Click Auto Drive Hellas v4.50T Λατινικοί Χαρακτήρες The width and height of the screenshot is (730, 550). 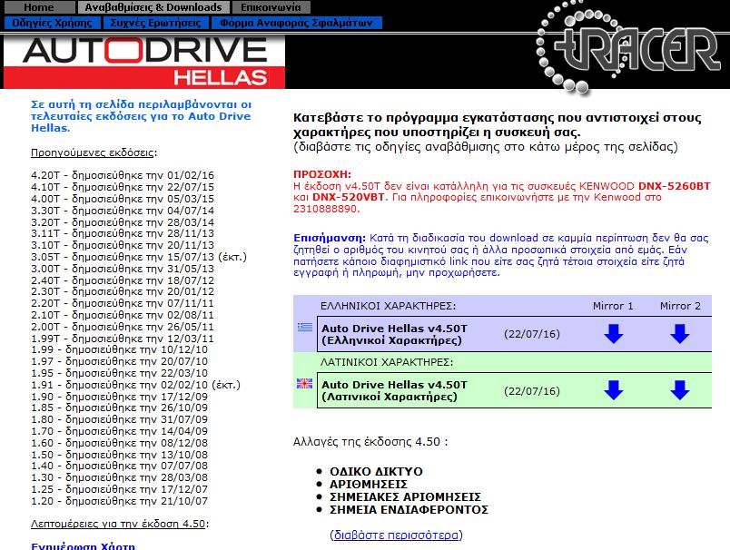coord(394,391)
